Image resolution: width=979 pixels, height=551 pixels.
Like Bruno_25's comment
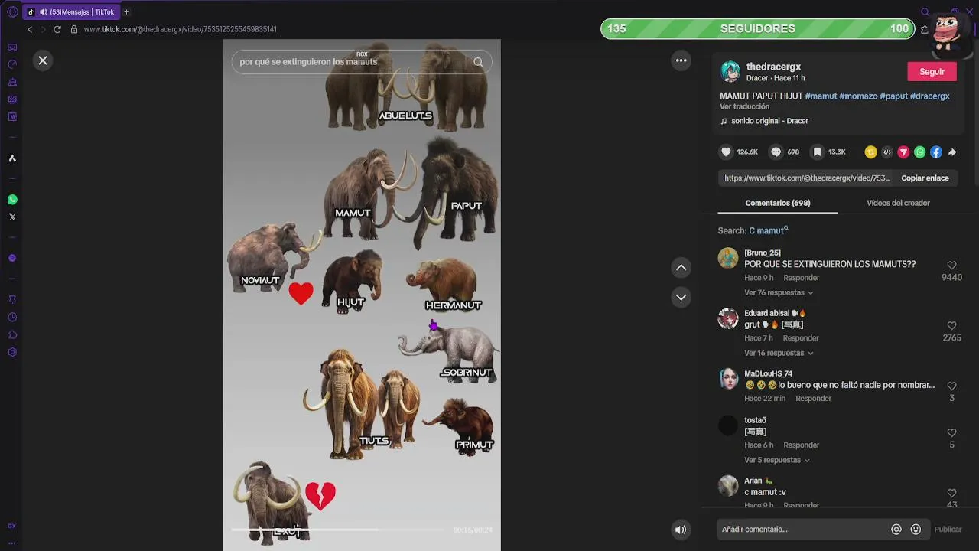click(951, 266)
